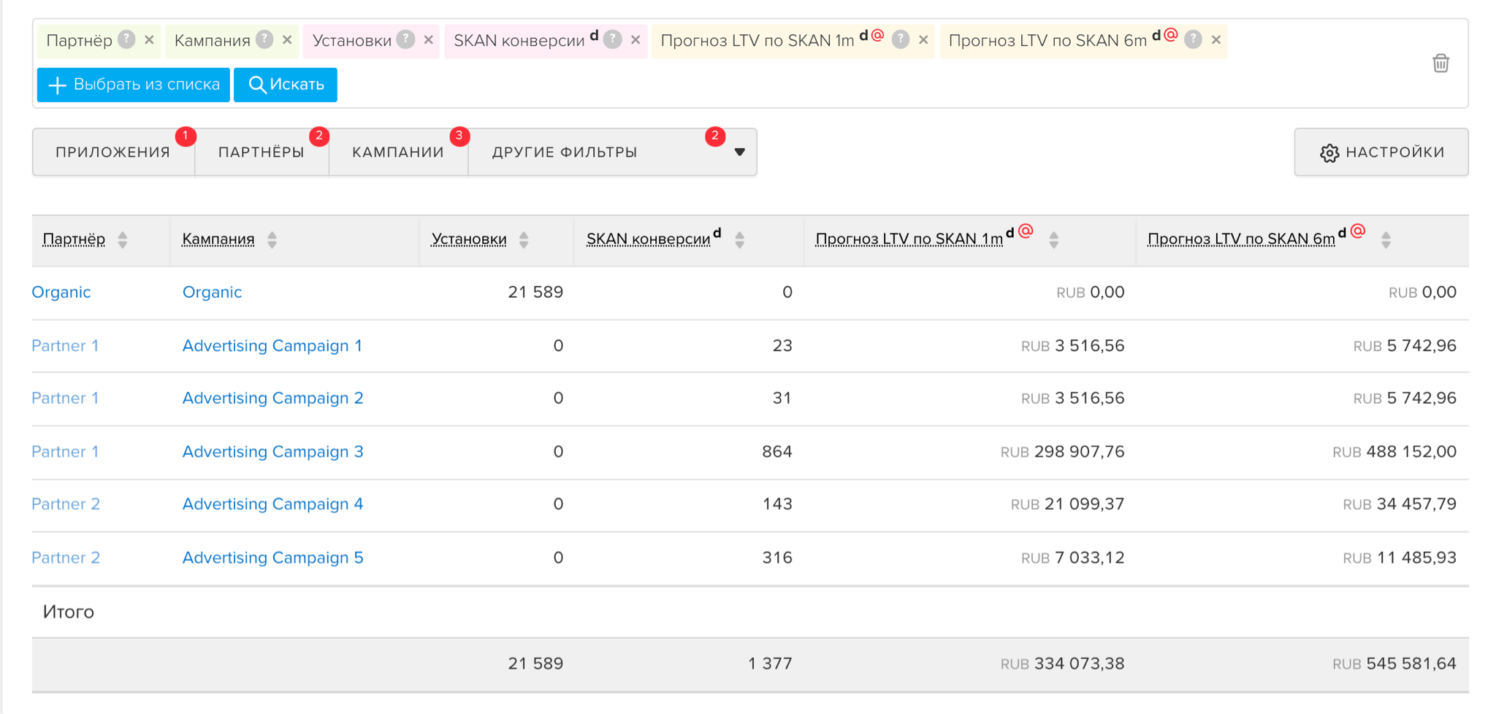Image resolution: width=1496 pixels, height=714 pixels.
Task: Open help for Прогноз LTV по SKAN 1m chip
Action: pos(901,39)
